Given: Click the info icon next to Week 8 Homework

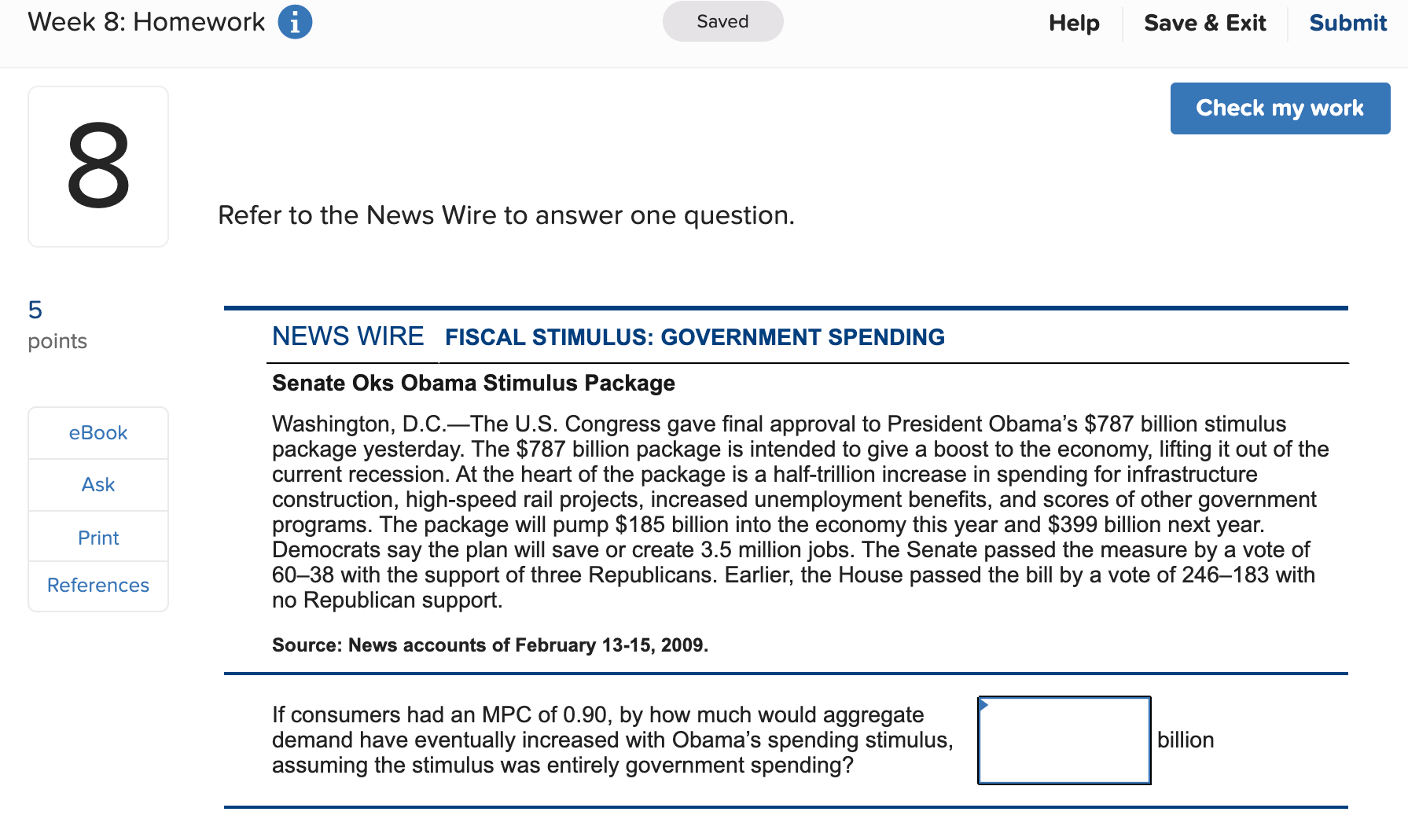Looking at the screenshot, I should (x=295, y=21).
